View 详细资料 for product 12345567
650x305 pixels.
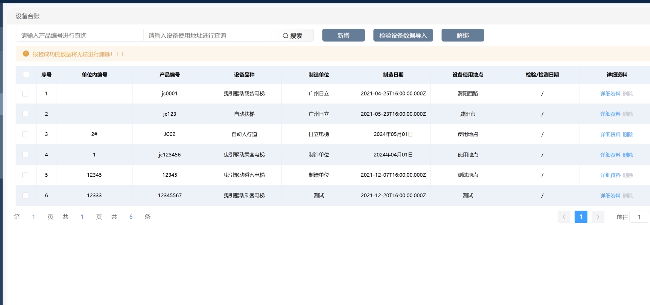tap(610, 196)
